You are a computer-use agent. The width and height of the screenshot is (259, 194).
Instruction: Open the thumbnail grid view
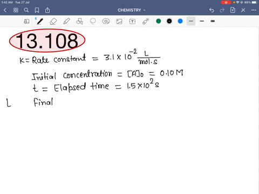pos(16,10)
